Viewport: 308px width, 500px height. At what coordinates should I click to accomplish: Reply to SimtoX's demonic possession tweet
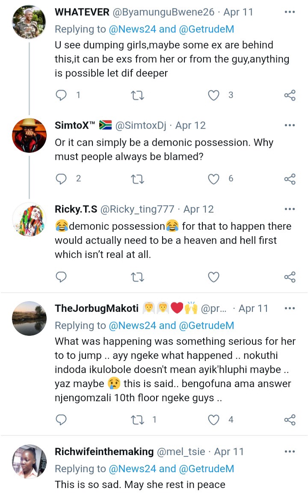(62, 179)
